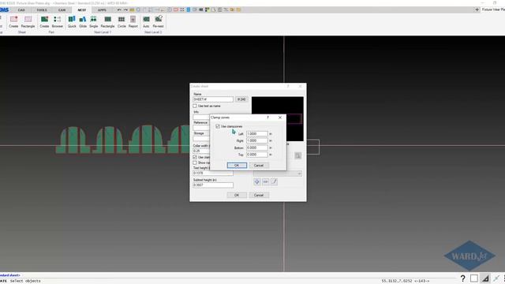Switch to the CAM ribbon tab

pyautogui.click(x=62, y=10)
